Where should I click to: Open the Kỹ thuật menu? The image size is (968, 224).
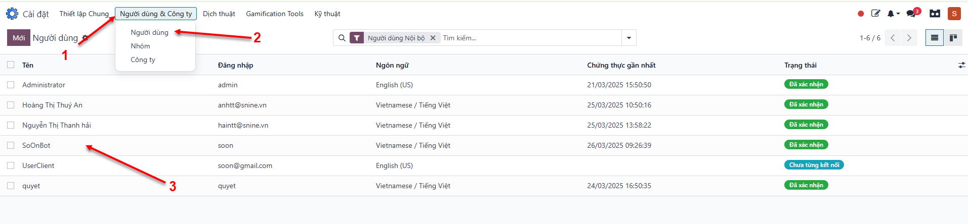point(327,14)
